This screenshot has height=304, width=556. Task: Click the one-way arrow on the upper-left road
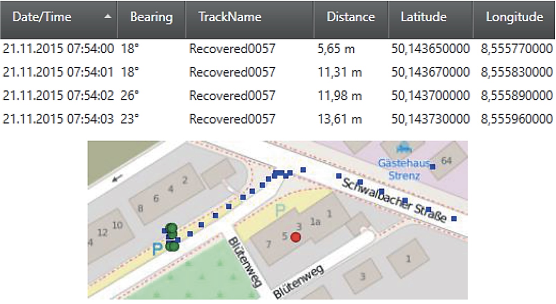(x=118, y=178)
